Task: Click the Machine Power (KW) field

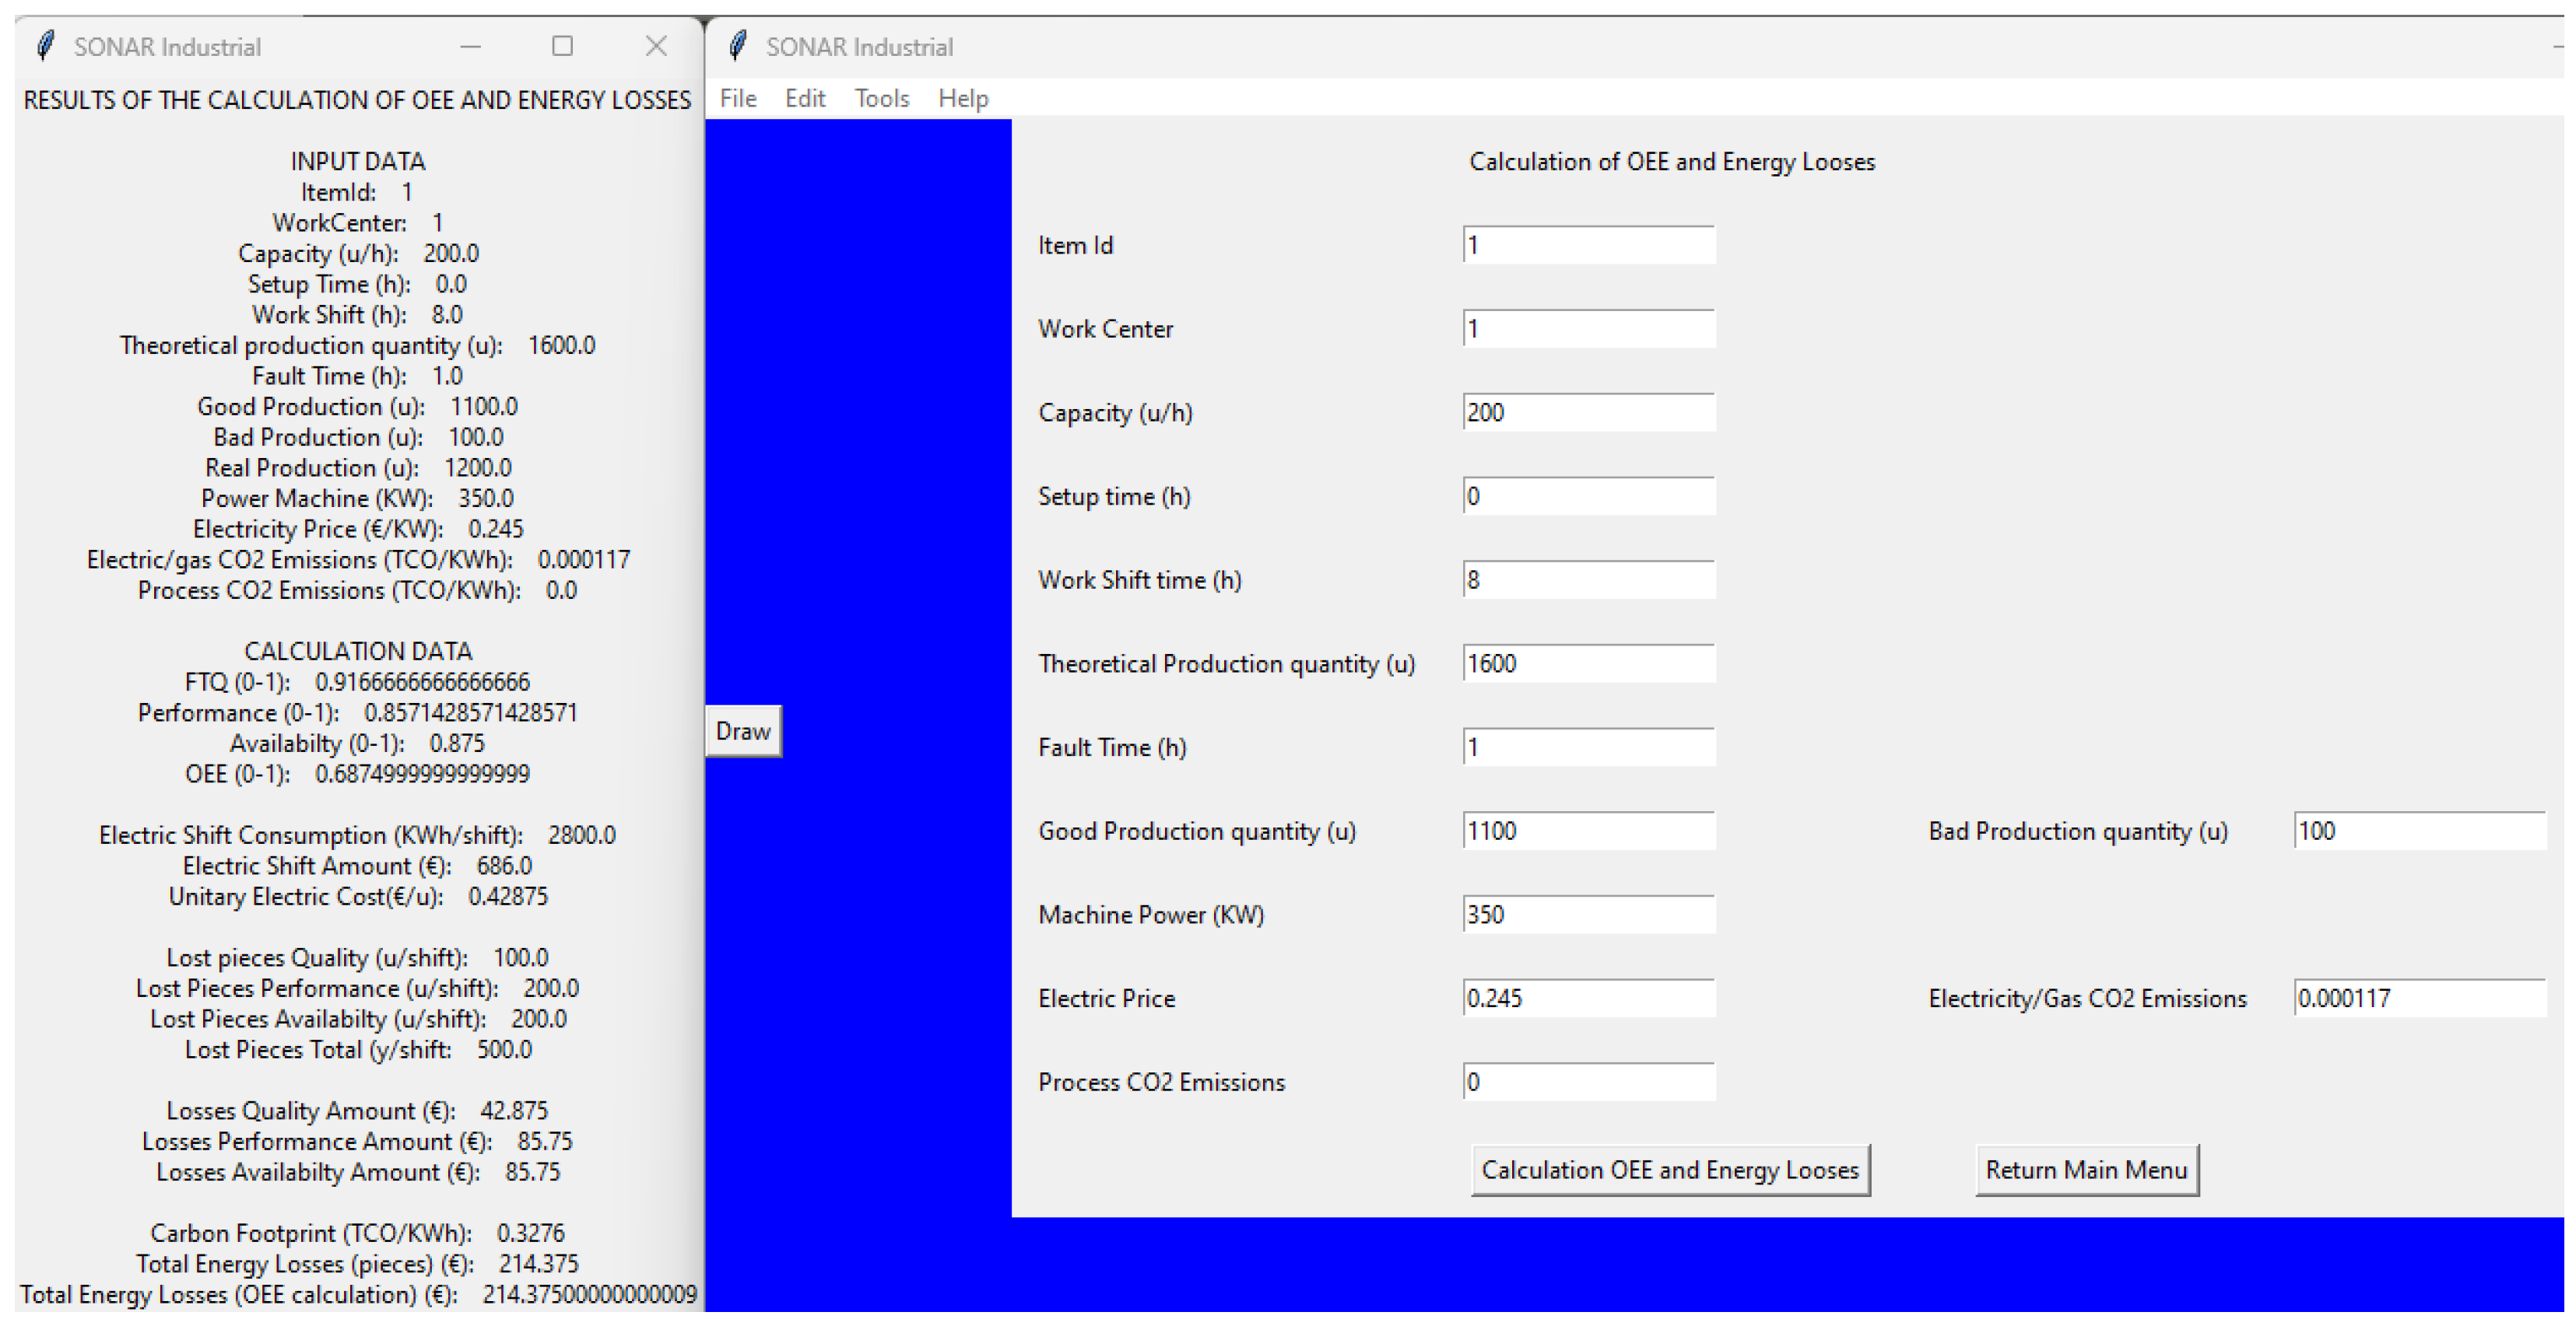Action: tap(1588, 915)
